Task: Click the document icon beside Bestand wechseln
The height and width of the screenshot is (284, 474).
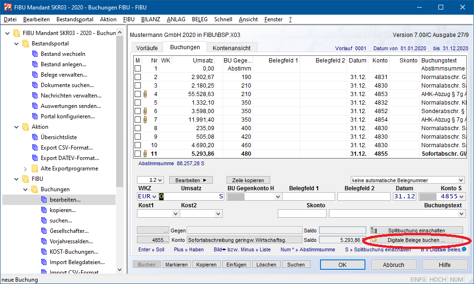Action: (34, 54)
